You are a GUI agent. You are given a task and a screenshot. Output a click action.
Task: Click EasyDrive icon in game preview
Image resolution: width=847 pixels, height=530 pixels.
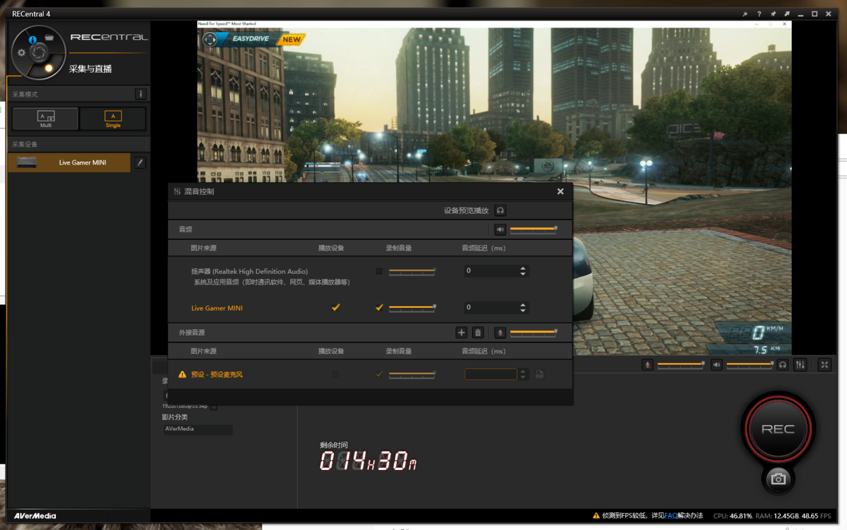pyautogui.click(x=210, y=39)
